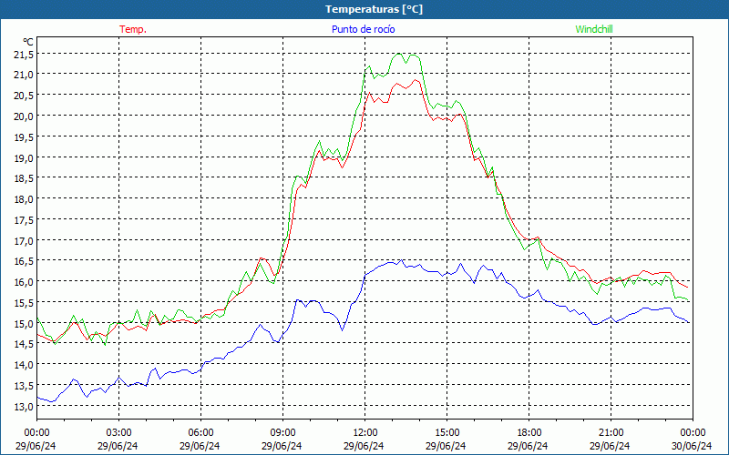Click the 14,0 y-axis value
Image resolution: width=729 pixels, height=455 pixels.
point(24,365)
